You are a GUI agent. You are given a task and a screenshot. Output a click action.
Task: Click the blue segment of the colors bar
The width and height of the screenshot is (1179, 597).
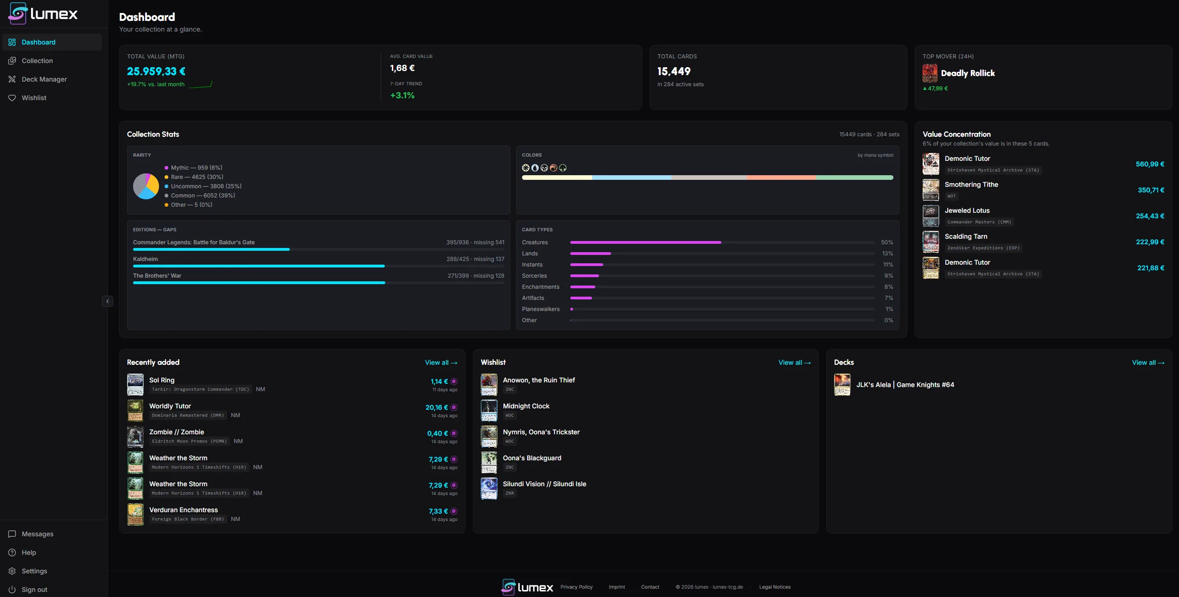[x=631, y=178]
